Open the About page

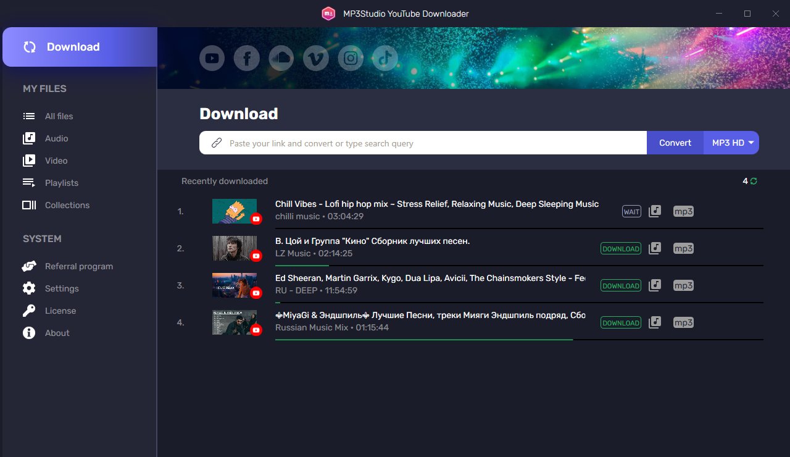click(x=57, y=333)
